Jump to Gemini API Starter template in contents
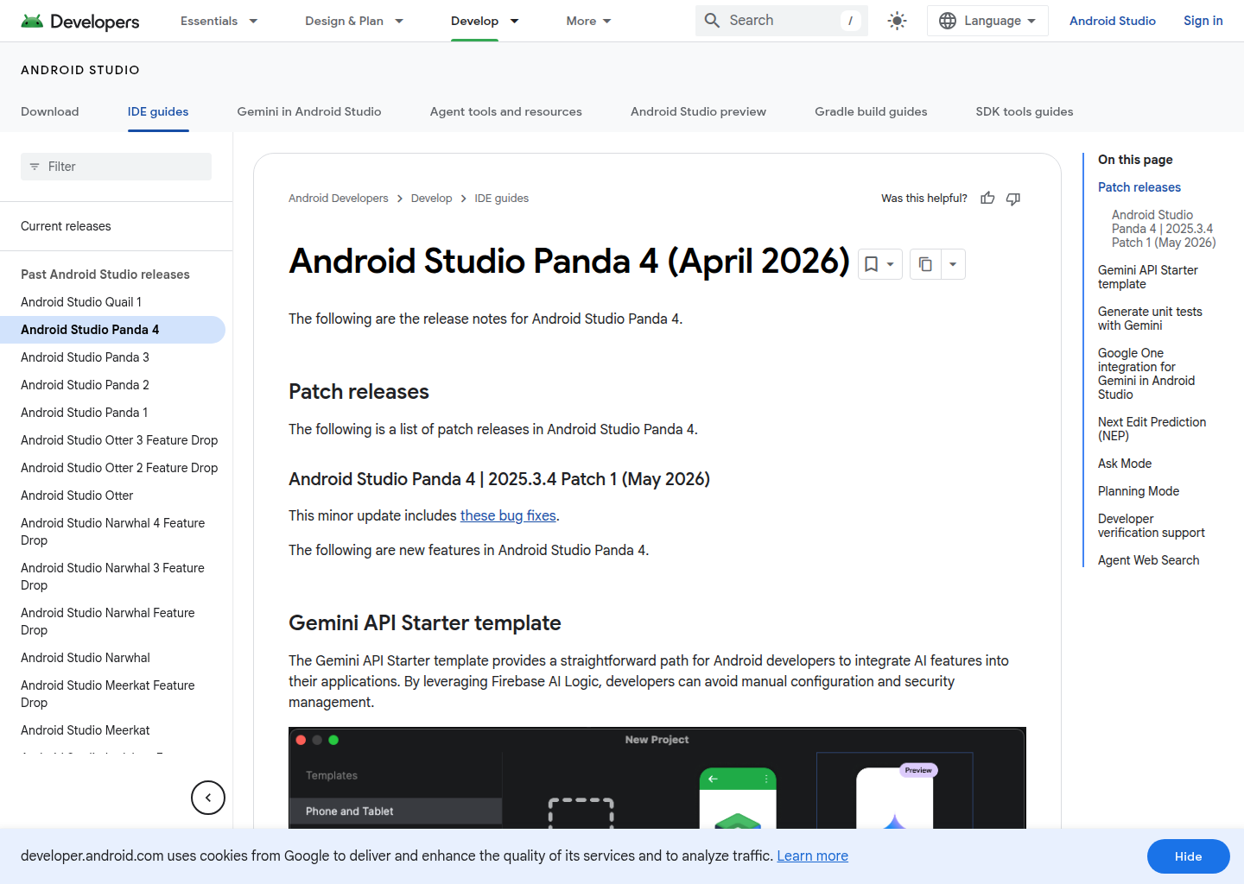This screenshot has height=884, width=1244. [x=1148, y=277]
